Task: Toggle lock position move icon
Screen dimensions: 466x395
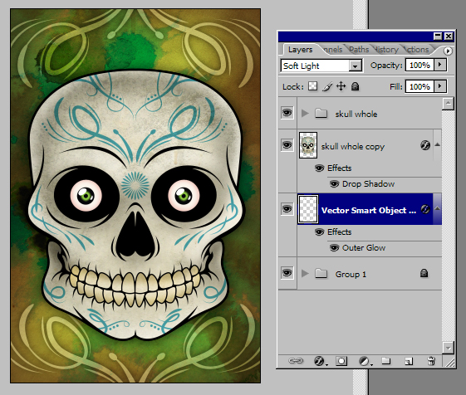Action: [x=341, y=86]
